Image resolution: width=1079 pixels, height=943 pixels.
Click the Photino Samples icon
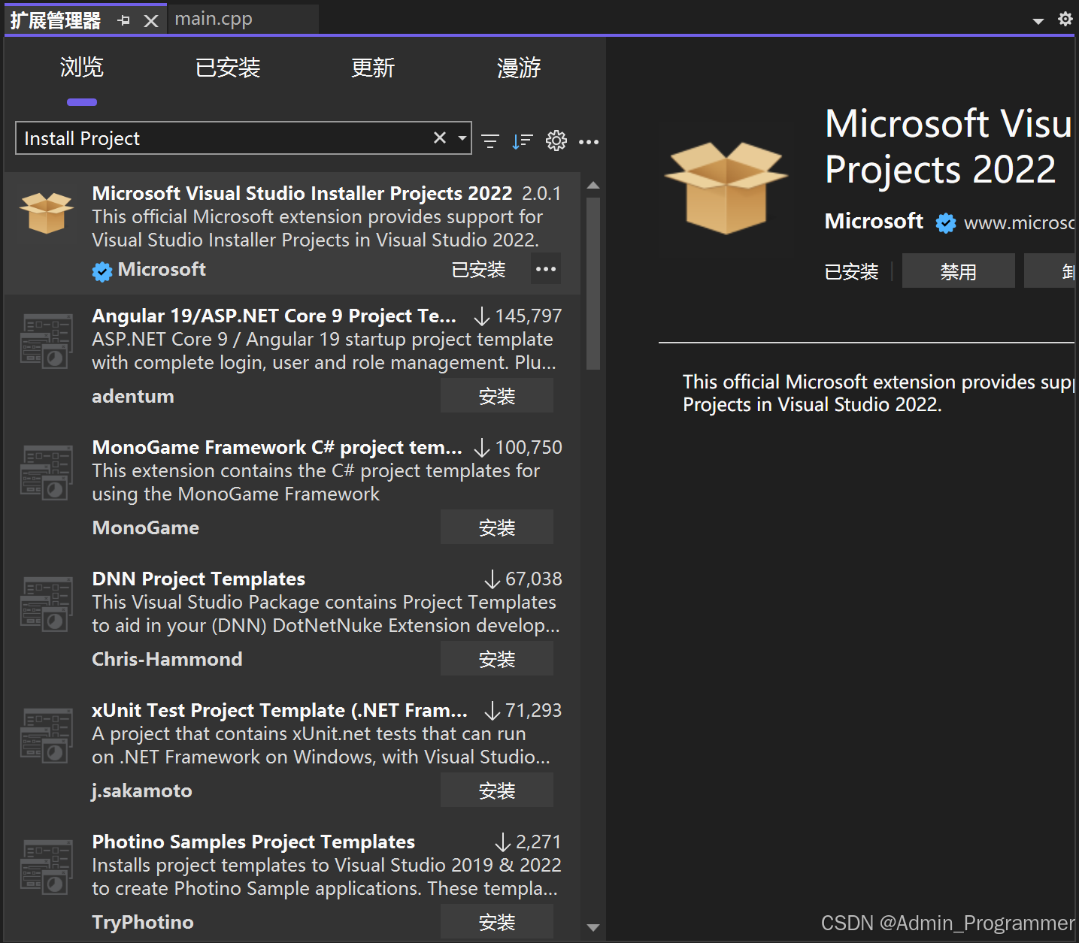click(x=47, y=867)
